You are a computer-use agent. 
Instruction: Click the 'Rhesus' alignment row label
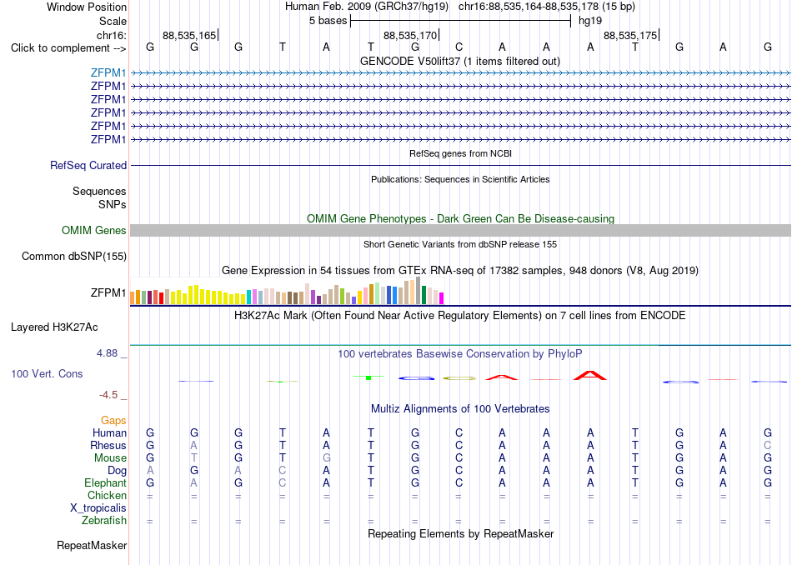[x=108, y=445]
